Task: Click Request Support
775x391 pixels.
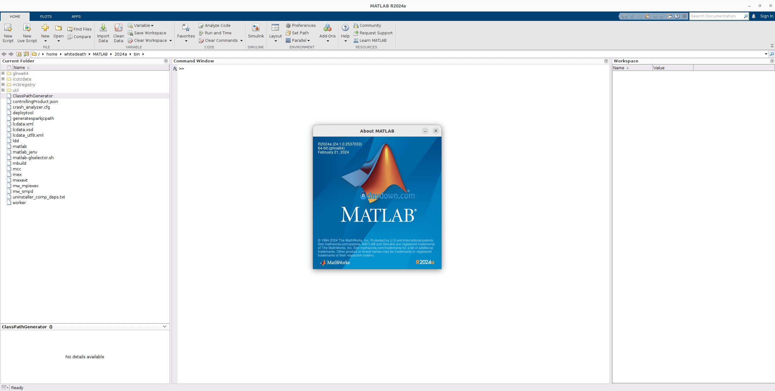Action: pyautogui.click(x=373, y=33)
